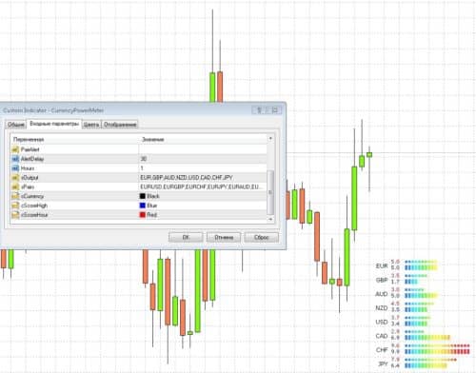
Task: Click the EUR label in power meter
Action: tap(382, 265)
